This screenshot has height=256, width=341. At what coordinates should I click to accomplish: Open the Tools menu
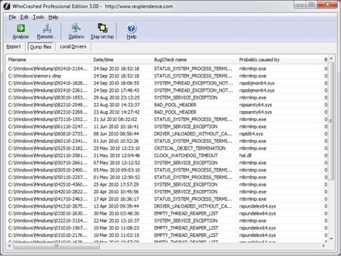(38, 17)
